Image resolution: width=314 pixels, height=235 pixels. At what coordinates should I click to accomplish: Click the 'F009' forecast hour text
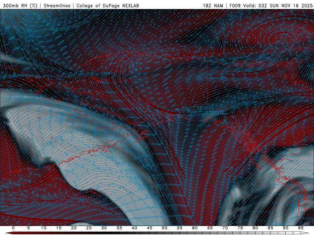(x=235, y=5)
